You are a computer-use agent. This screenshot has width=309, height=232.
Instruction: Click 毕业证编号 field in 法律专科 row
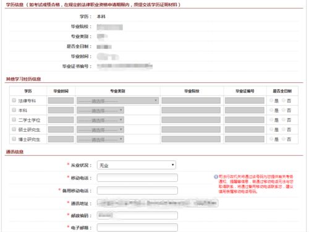pos(245,101)
